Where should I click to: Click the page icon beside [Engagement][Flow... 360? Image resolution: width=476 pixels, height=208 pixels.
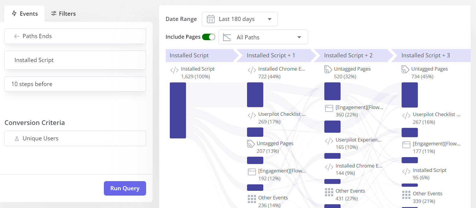pyautogui.click(x=329, y=108)
